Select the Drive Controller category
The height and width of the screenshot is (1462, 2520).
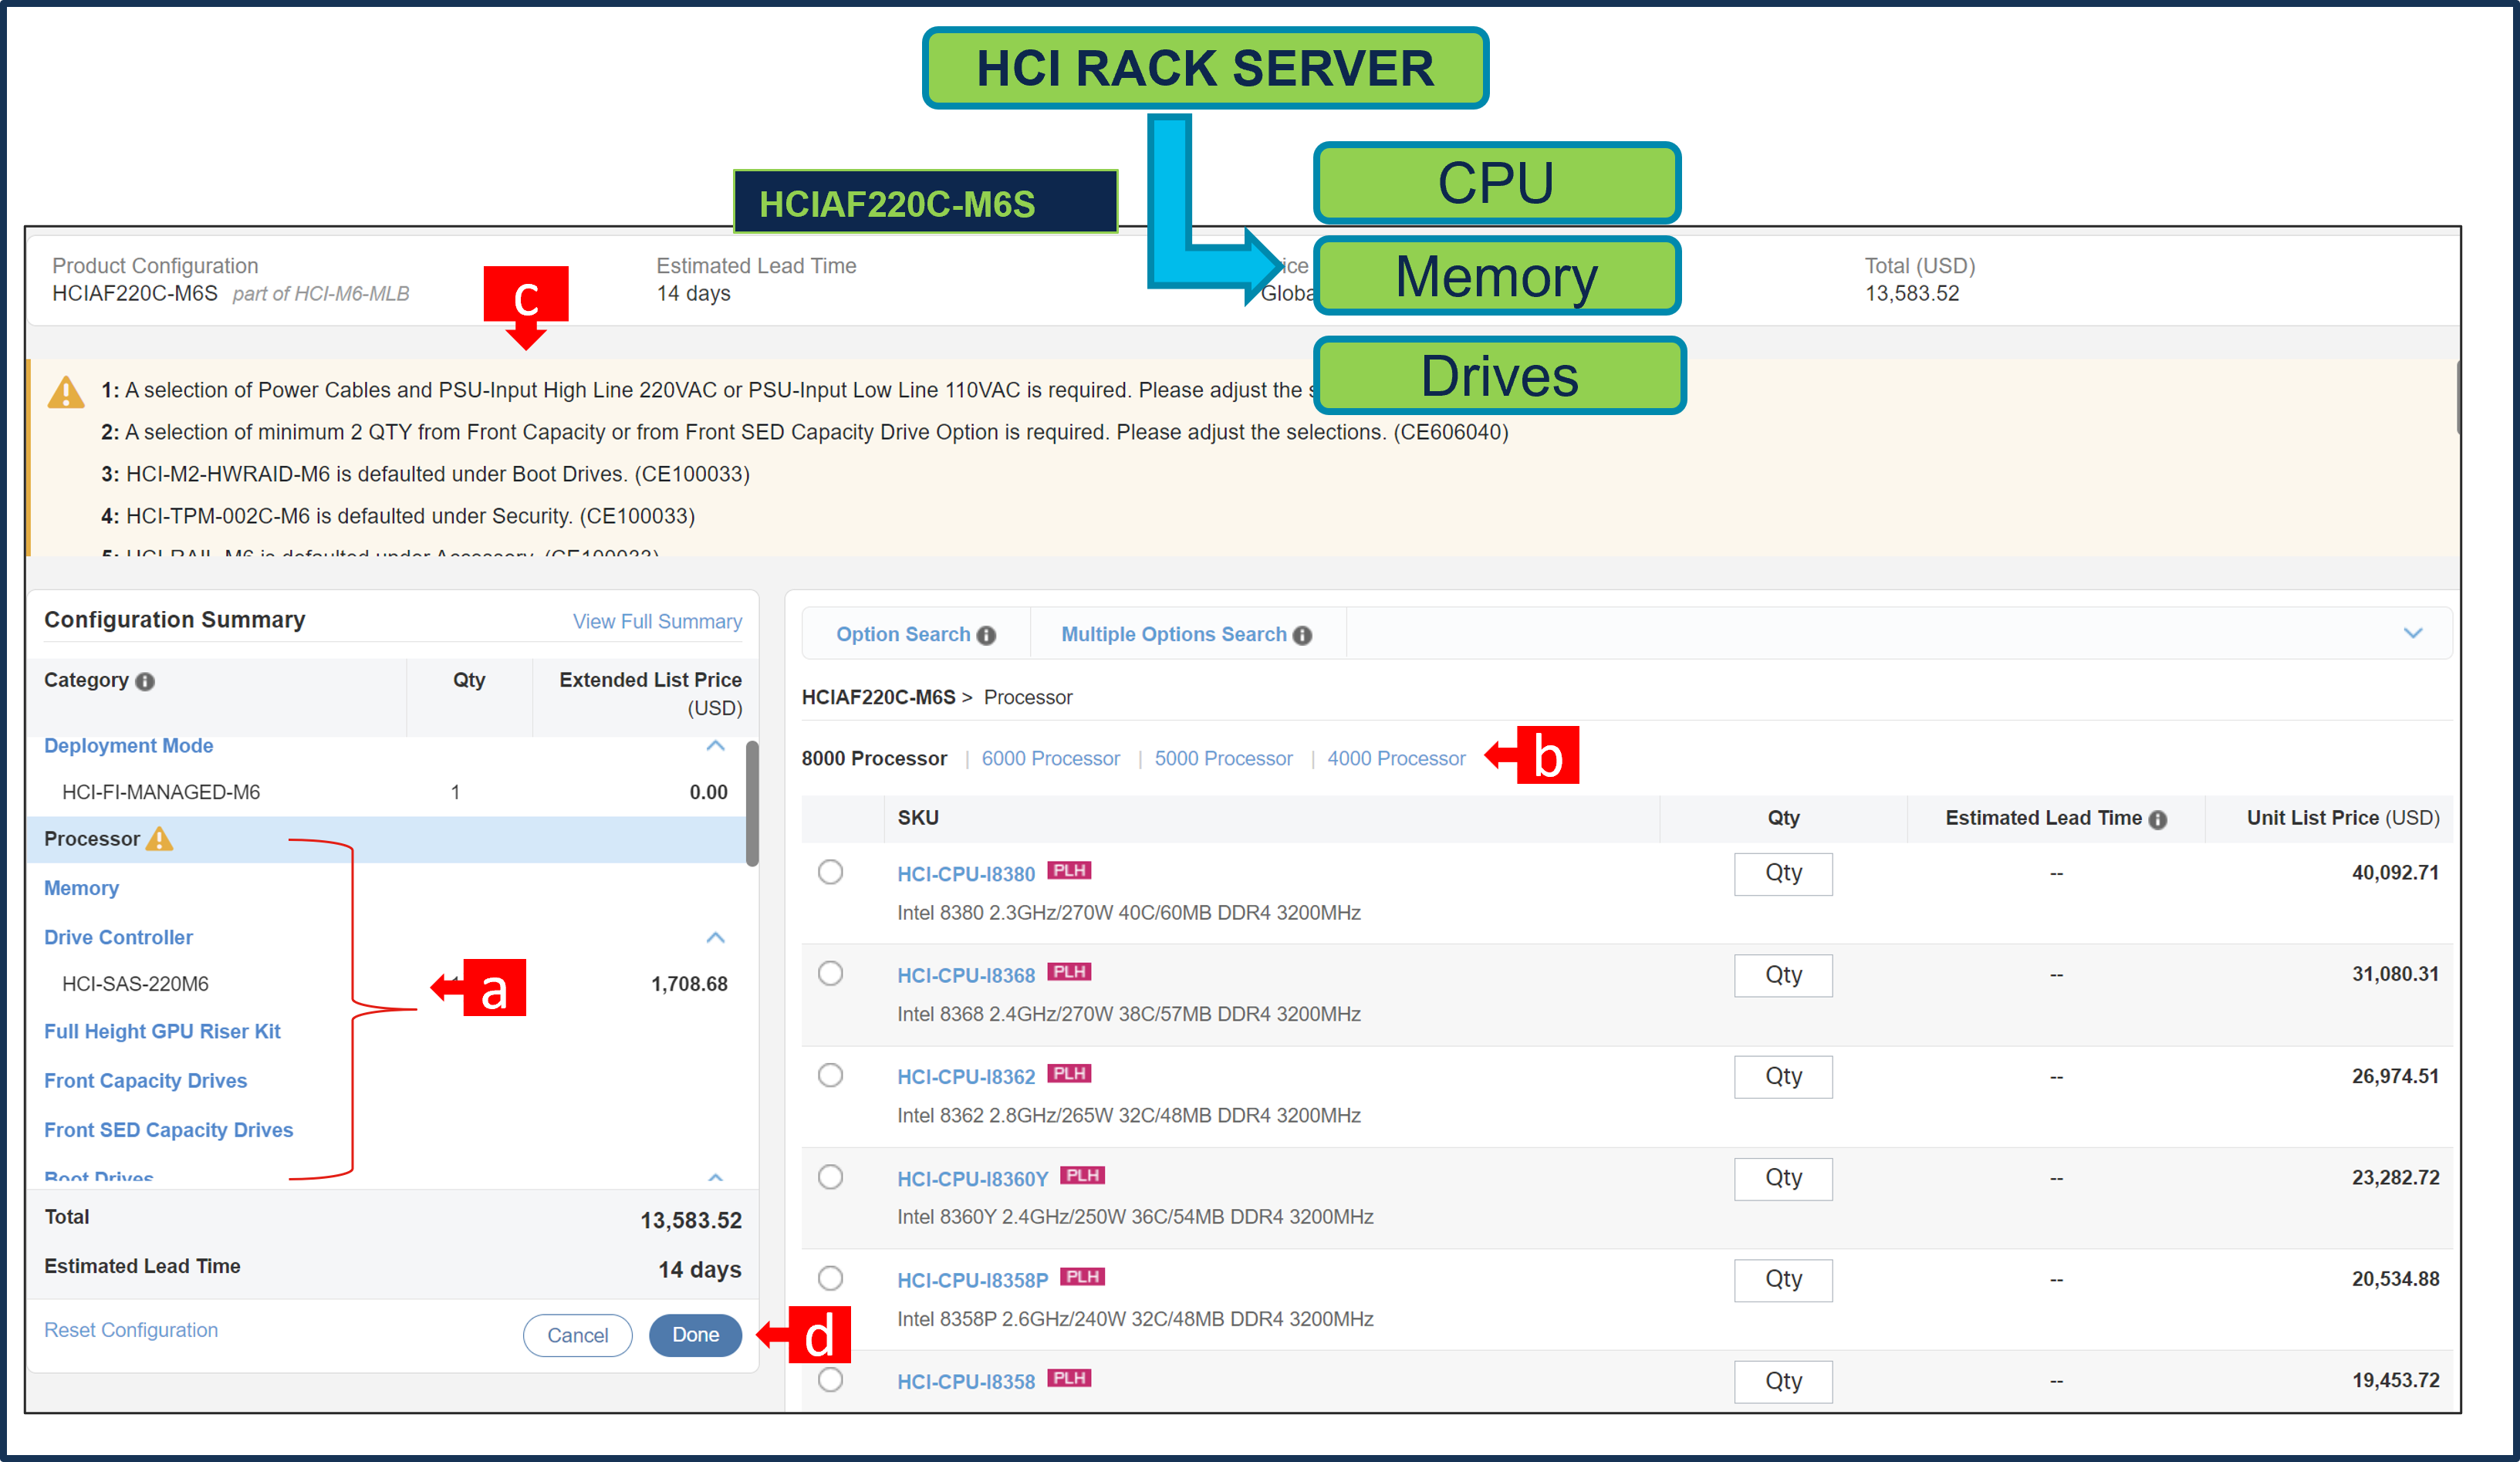click(118, 937)
